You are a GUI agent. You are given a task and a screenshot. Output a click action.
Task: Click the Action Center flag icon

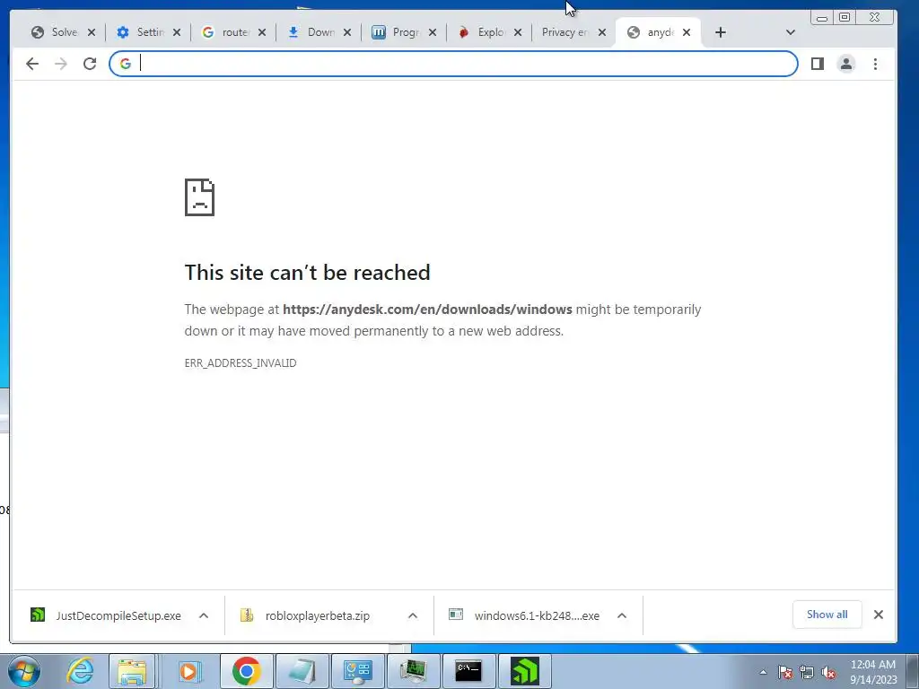[x=785, y=673]
